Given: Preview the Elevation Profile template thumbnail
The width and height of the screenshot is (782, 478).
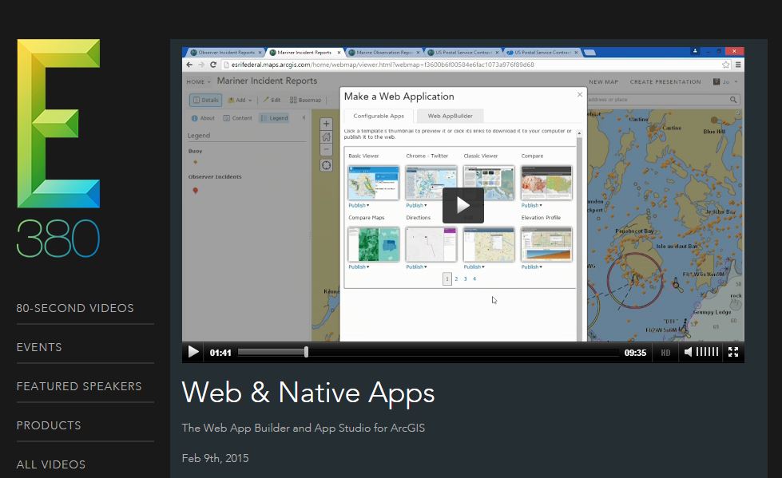Looking at the screenshot, I should (546, 244).
